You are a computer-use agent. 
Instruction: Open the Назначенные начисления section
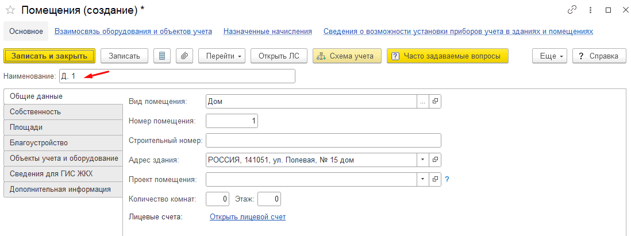point(267,32)
